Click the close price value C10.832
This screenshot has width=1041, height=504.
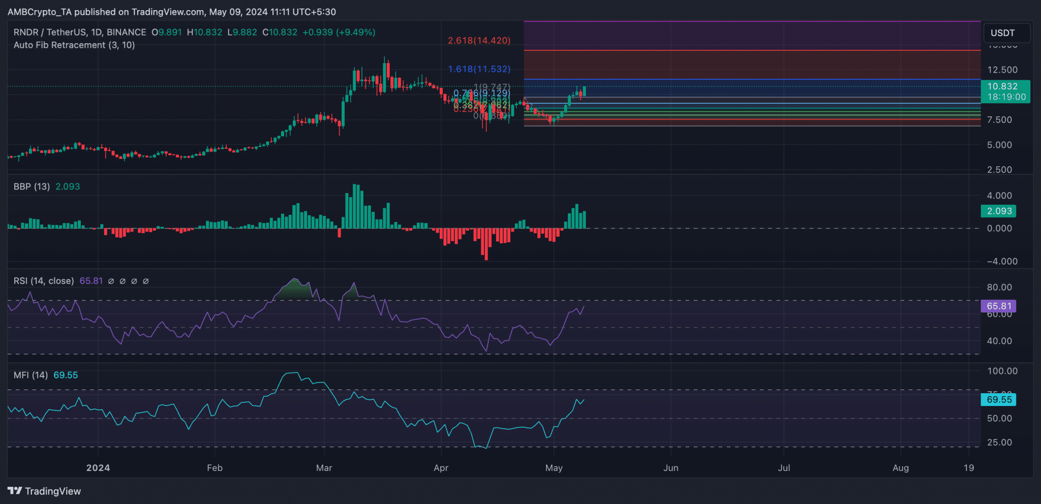point(280,32)
